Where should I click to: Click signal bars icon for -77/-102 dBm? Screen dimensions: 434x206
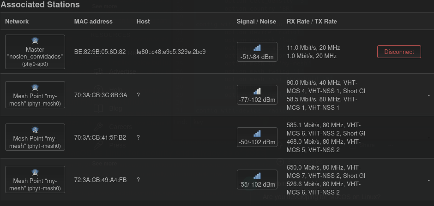click(x=257, y=91)
